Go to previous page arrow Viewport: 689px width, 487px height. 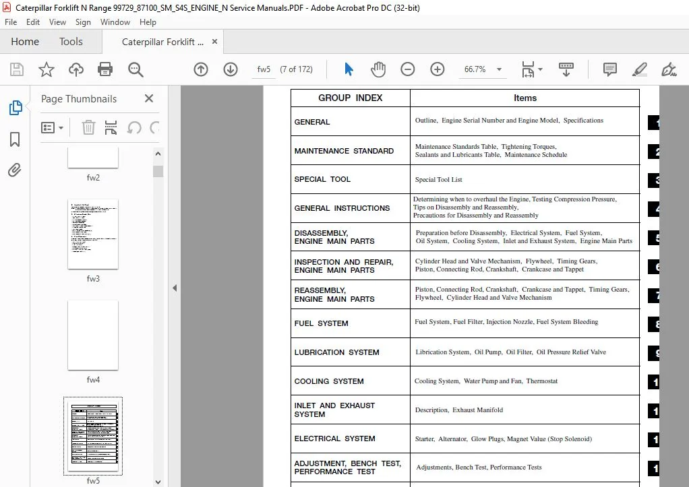[201, 69]
